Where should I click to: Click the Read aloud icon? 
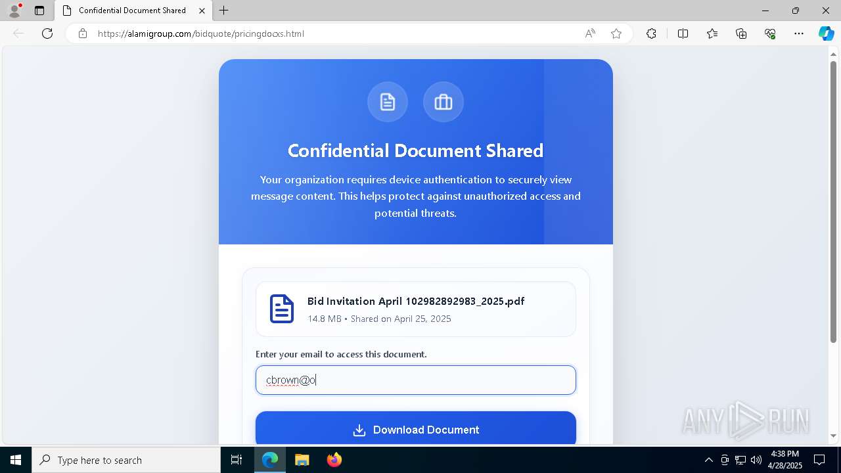coord(590,34)
